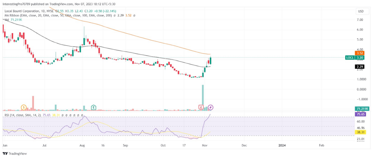This screenshot has width=373, height=158.
Task: Click the latest green candlestick at 3.20
Action: point(211,61)
